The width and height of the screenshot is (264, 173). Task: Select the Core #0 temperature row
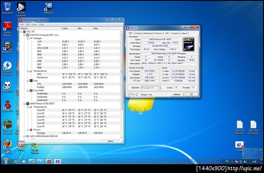(70, 110)
